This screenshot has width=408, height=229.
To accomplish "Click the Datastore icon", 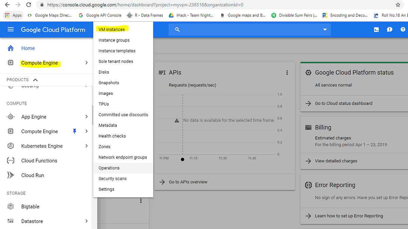I will tap(11, 221).
